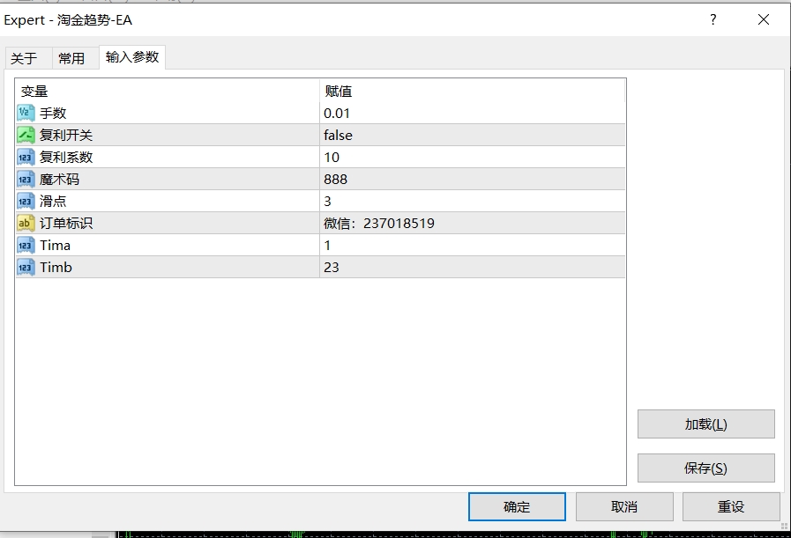This screenshot has height=538, width=791.
Task: Save settings with 保存(S) button
Action: 705,468
